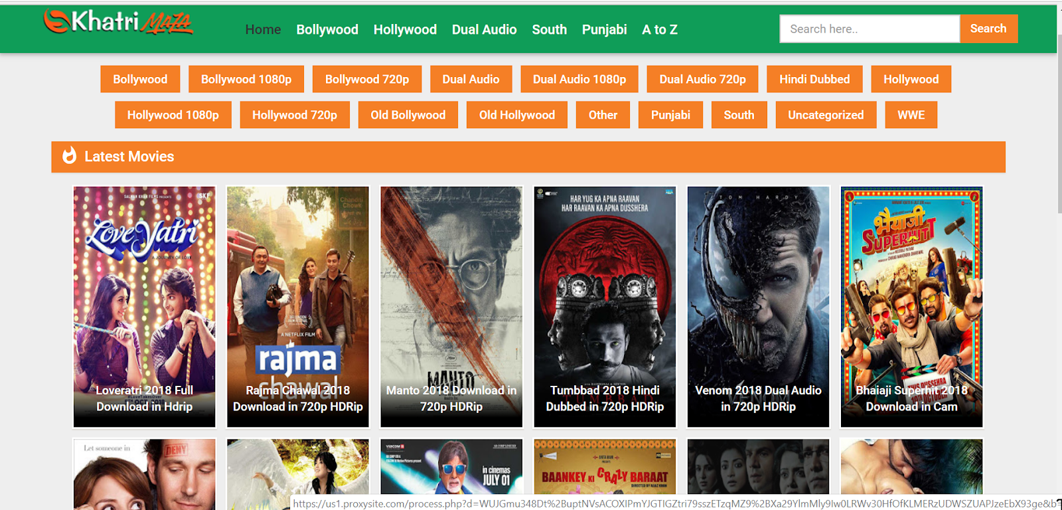Browse the Hindi Dubbed category
This screenshot has width=1062, height=510.
click(x=814, y=79)
